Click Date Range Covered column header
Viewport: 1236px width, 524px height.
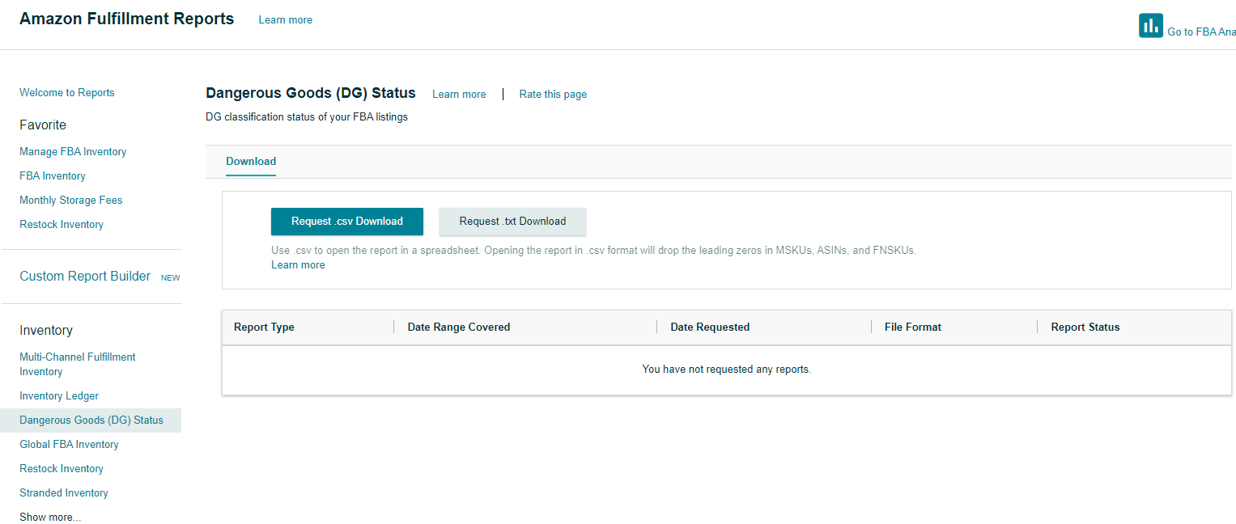459,327
